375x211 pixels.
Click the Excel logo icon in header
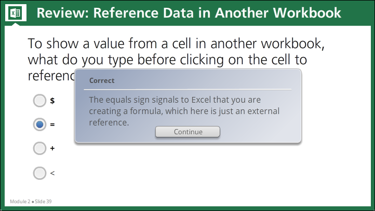[16, 12]
